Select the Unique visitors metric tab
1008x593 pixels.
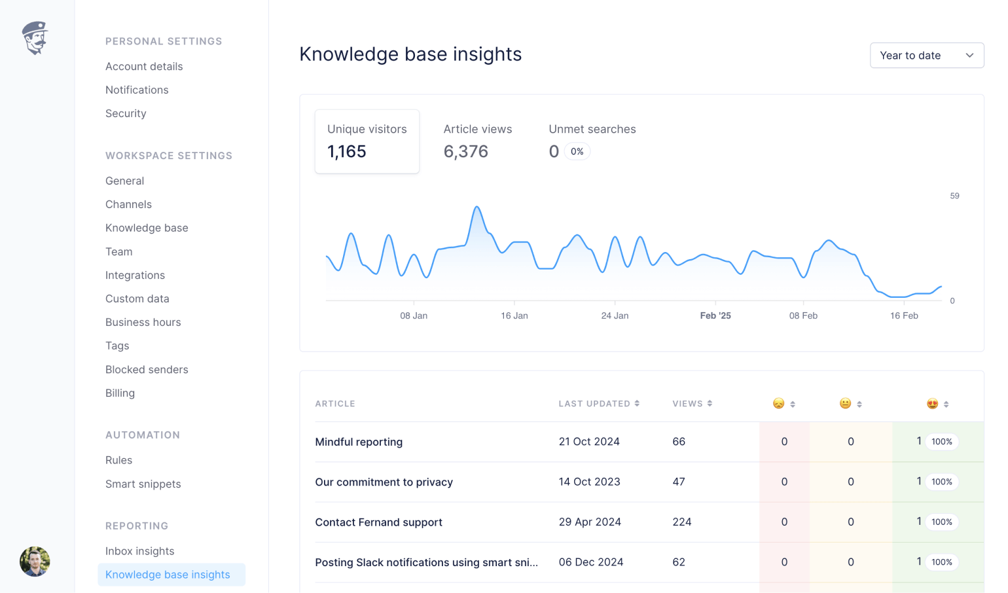367,141
